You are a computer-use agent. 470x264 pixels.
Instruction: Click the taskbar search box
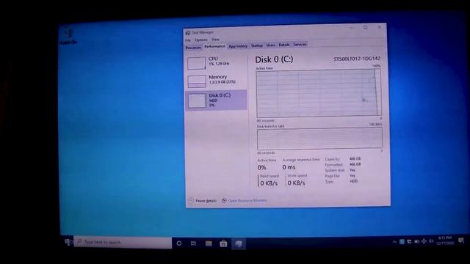(123, 242)
